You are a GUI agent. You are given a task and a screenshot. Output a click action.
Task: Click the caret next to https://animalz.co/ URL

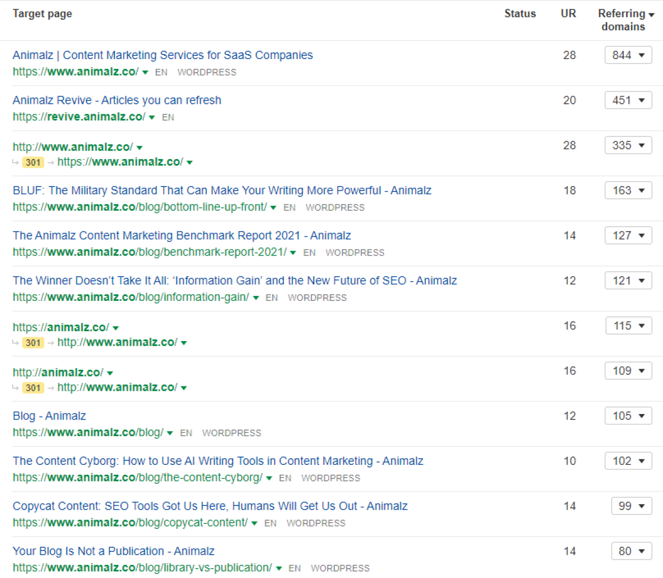tap(115, 328)
